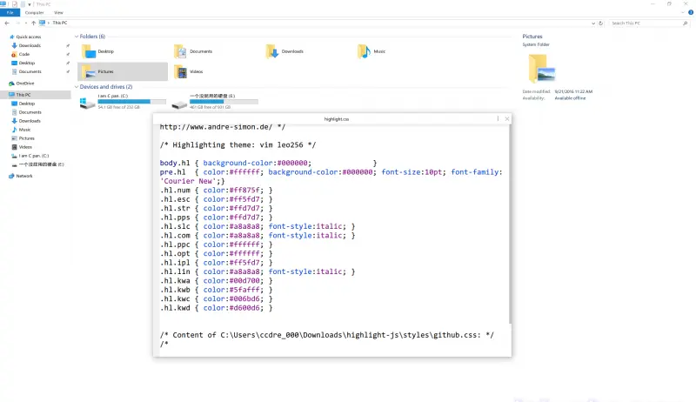Open the Videos folder icon in Folders
Screen dimensions: 696x402
180,71
